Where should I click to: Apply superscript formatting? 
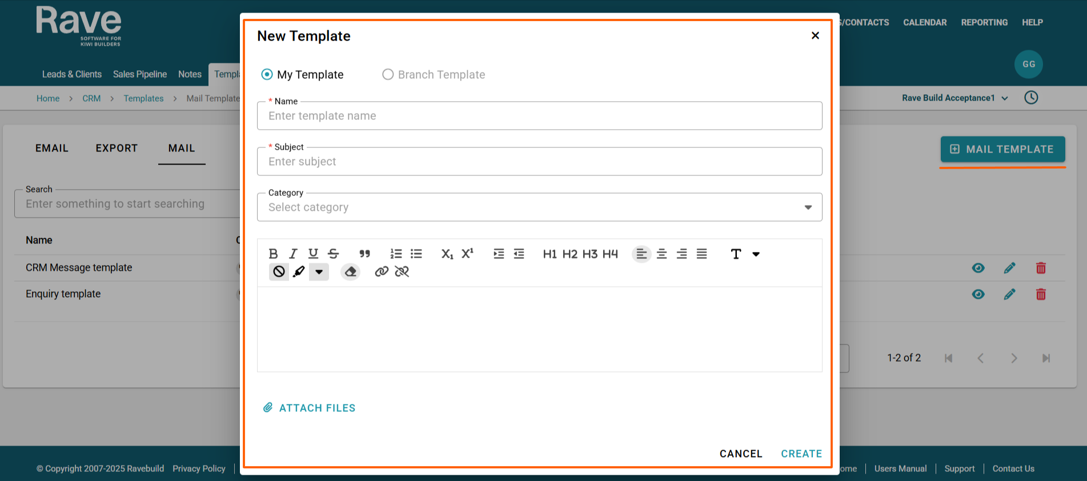click(467, 254)
